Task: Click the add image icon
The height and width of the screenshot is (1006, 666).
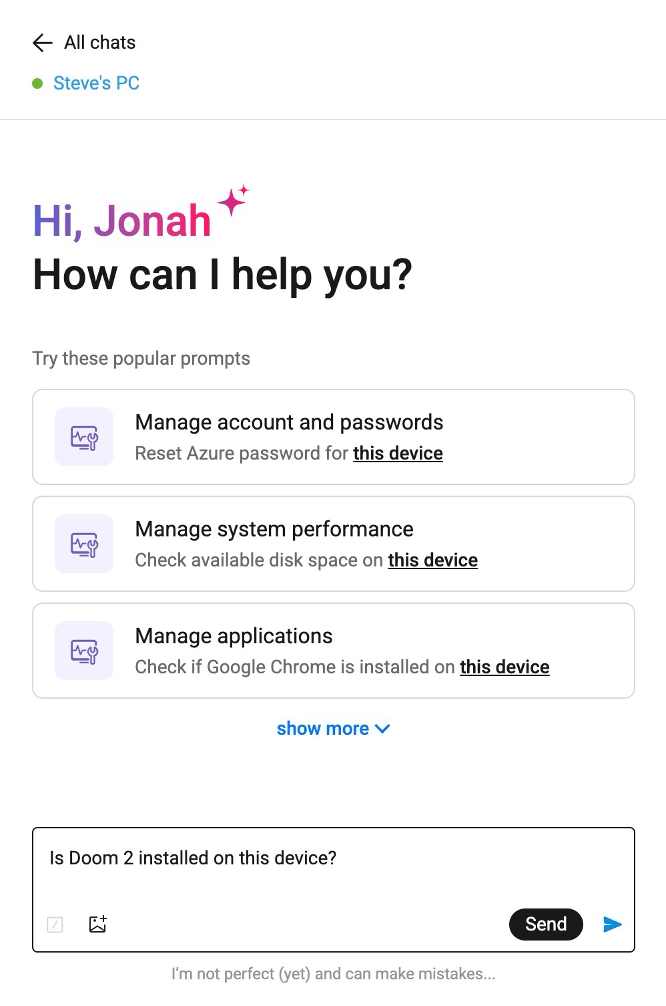Action: click(98, 924)
